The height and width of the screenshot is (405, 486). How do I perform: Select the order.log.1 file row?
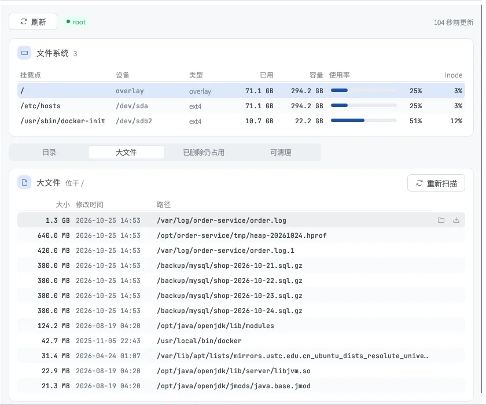(x=241, y=251)
